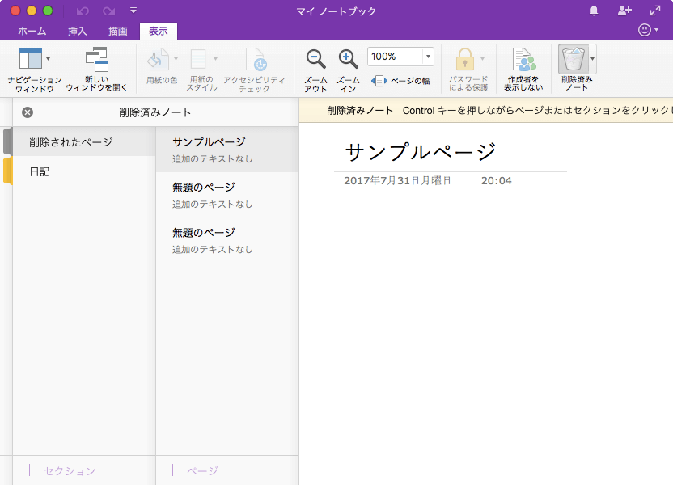Click the New Window icon
The width and height of the screenshot is (673, 485).
[x=96, y=59]
